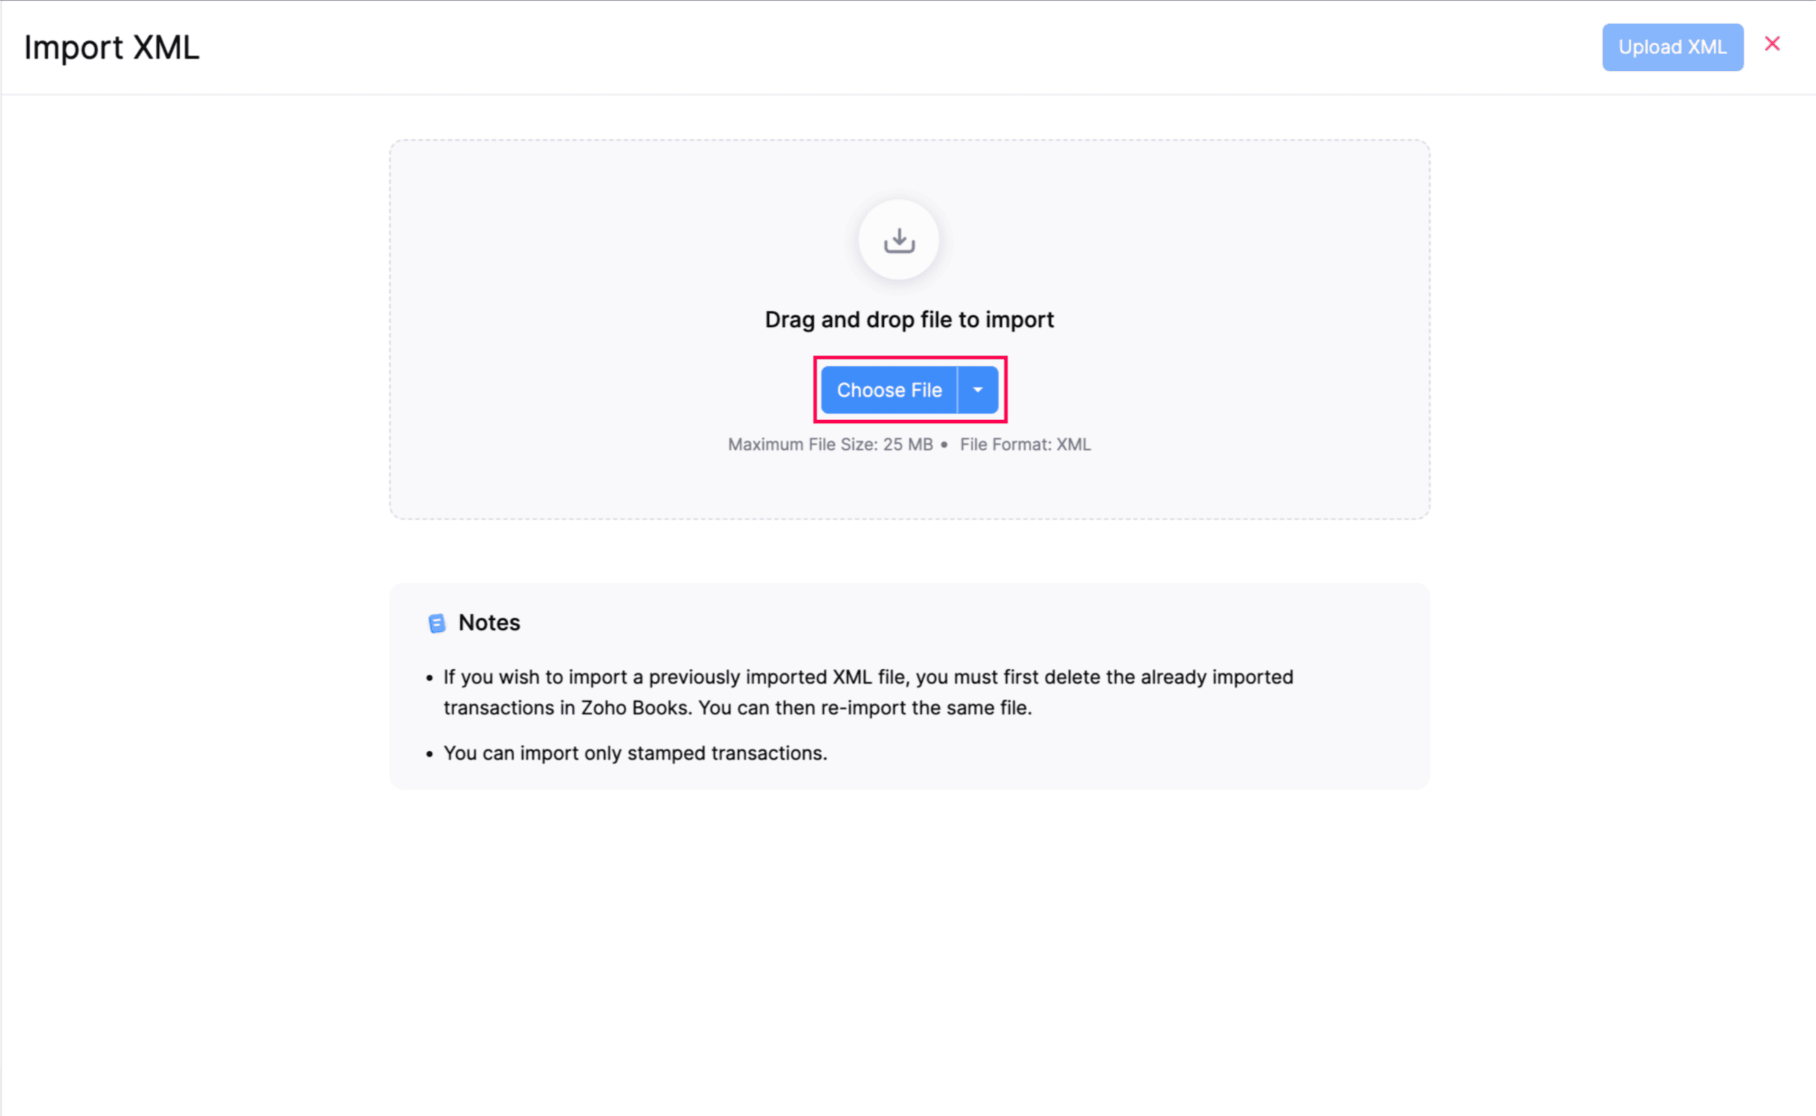Screen dimensions: 1816x1116
Task: Click the Upload XML button
Action: [1672, 48]
